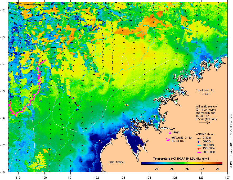Click the 'Argo' legend label

tap(176, 132)
